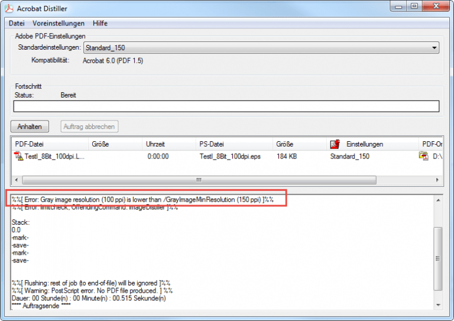Click the PDF folder icon at the row's right end

tap(423, 157)
